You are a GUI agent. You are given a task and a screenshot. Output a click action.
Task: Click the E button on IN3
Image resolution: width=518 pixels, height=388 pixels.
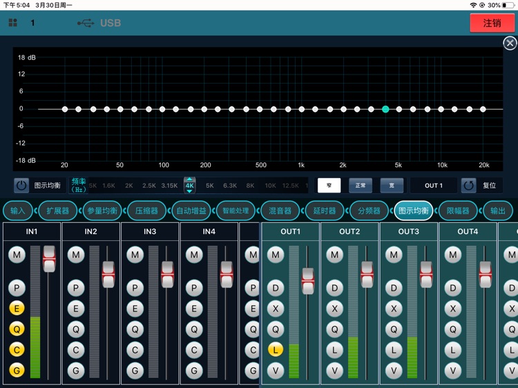click(x=135, y=309)
